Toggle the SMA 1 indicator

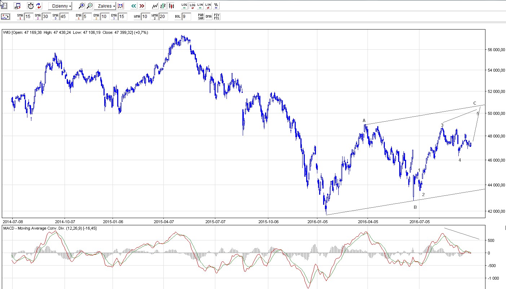click(20, 17)
